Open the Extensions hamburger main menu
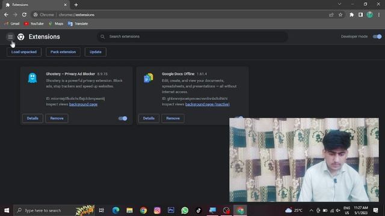Viewport: 385px width, 216px height. click(10, 37)
